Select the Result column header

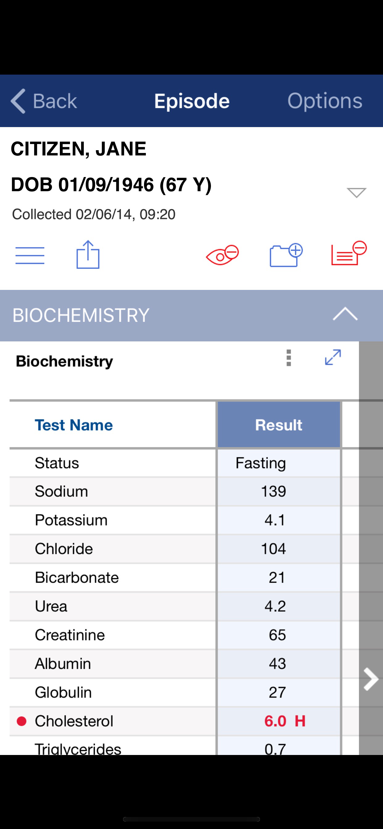pyautogui.click(x=279, y=425)
